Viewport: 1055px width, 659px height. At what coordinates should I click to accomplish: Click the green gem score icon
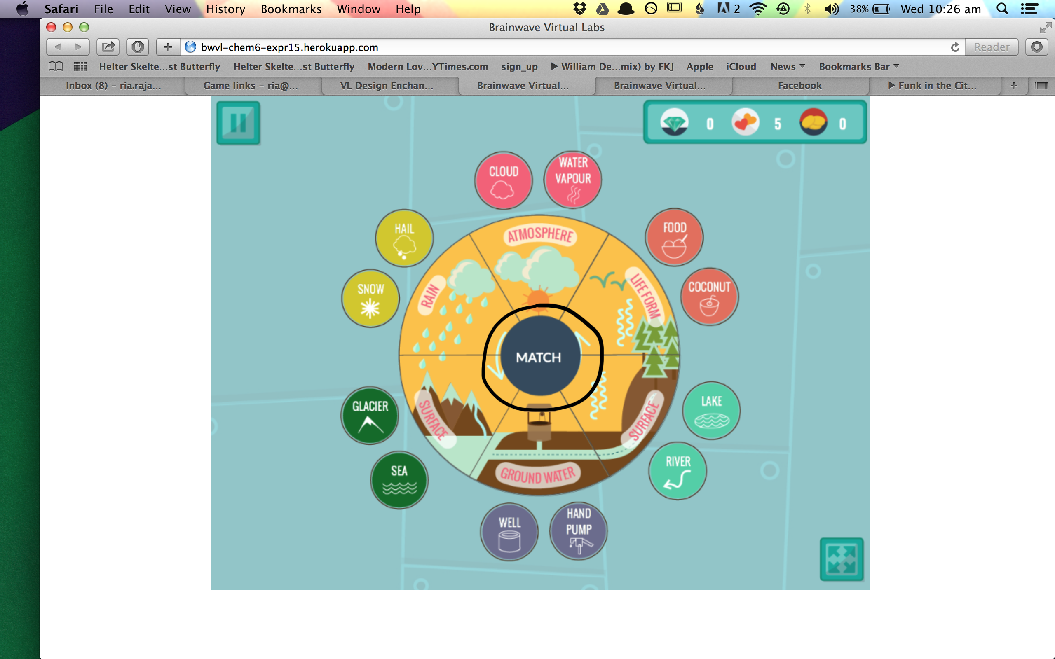[x=674, y=122]
